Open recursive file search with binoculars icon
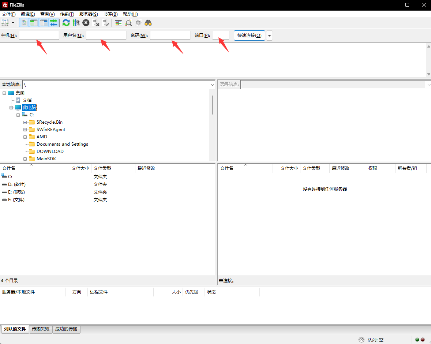Viewport: 431px width, 344px height. pyautogui.click(x=148, y=23)
